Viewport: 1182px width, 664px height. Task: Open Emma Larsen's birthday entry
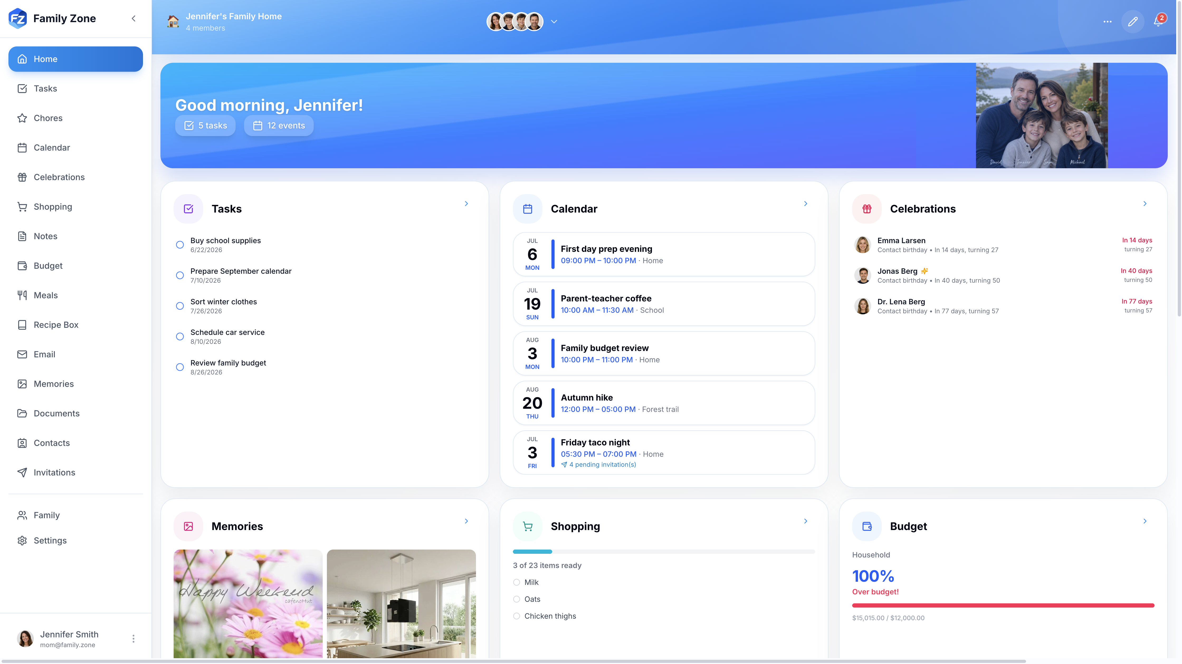coord(1003,245)
